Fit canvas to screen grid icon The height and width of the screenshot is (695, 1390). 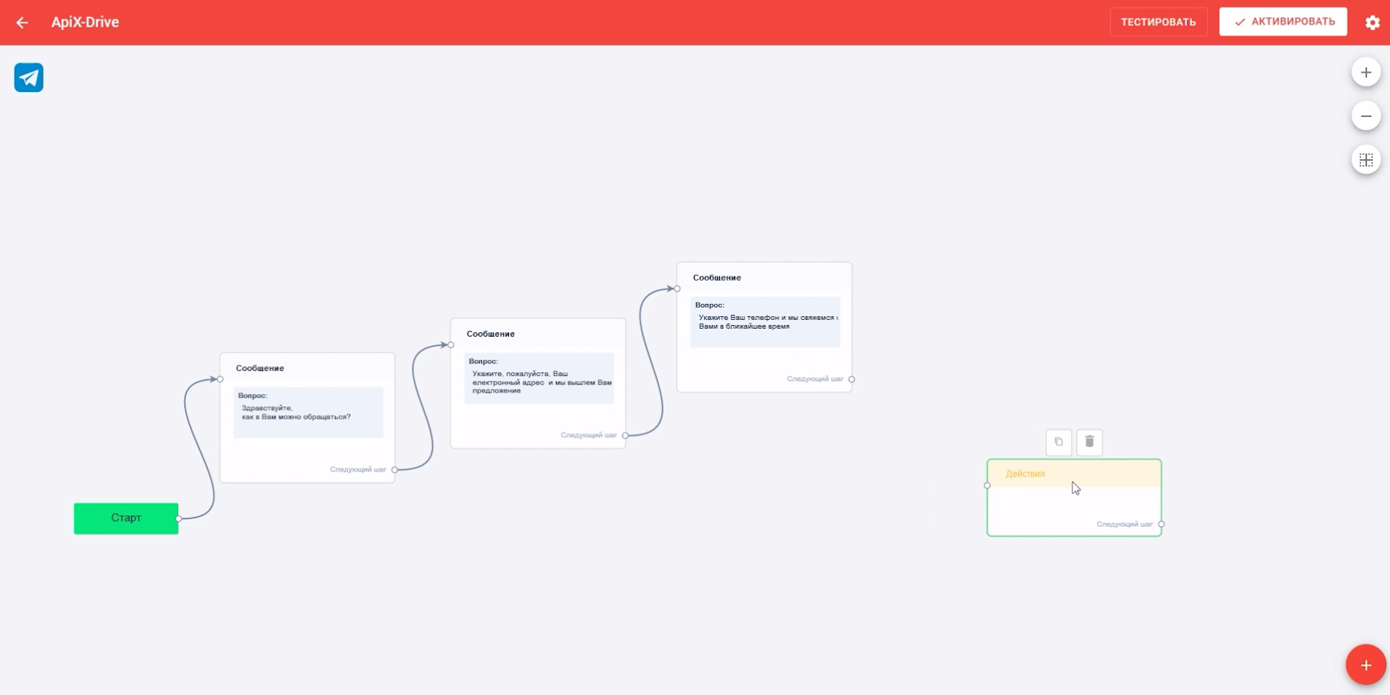1366,160
